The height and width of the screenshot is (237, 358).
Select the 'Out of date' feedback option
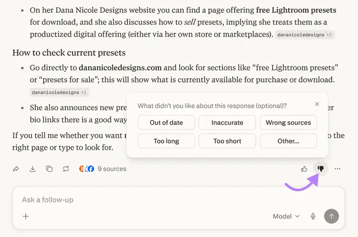click(x=166, y=122)
